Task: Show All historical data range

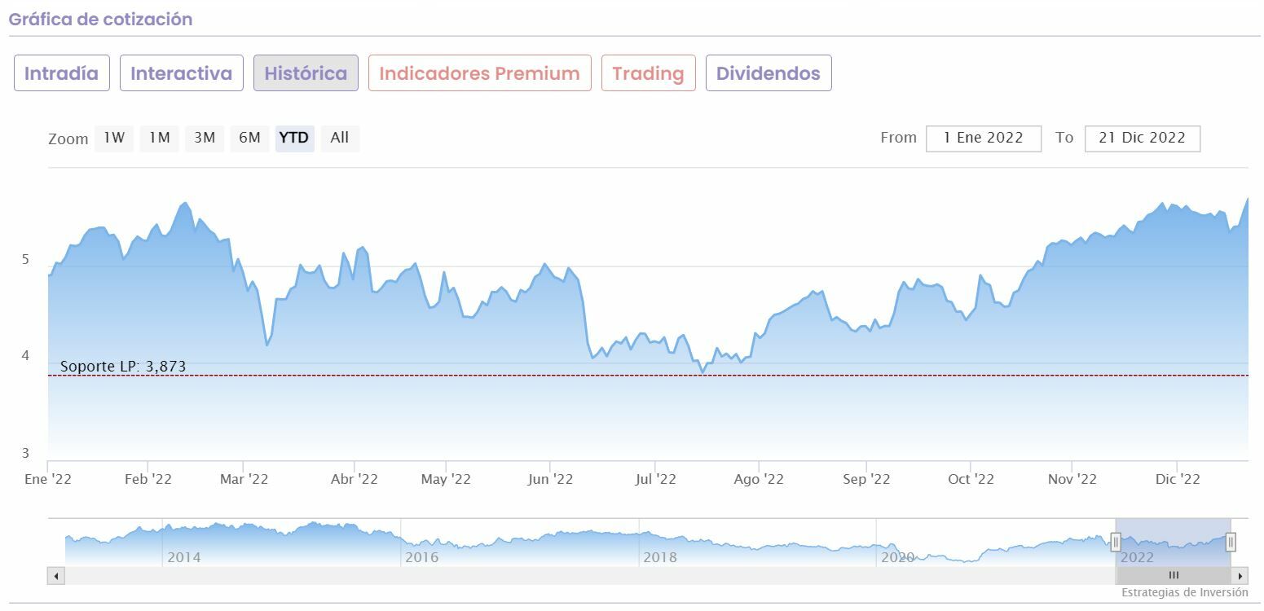Action: 340,138
